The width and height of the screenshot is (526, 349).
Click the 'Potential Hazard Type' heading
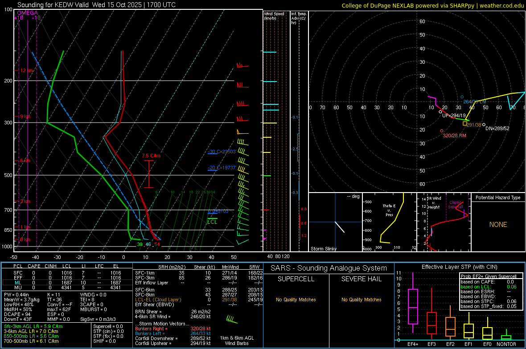[498, 197]
